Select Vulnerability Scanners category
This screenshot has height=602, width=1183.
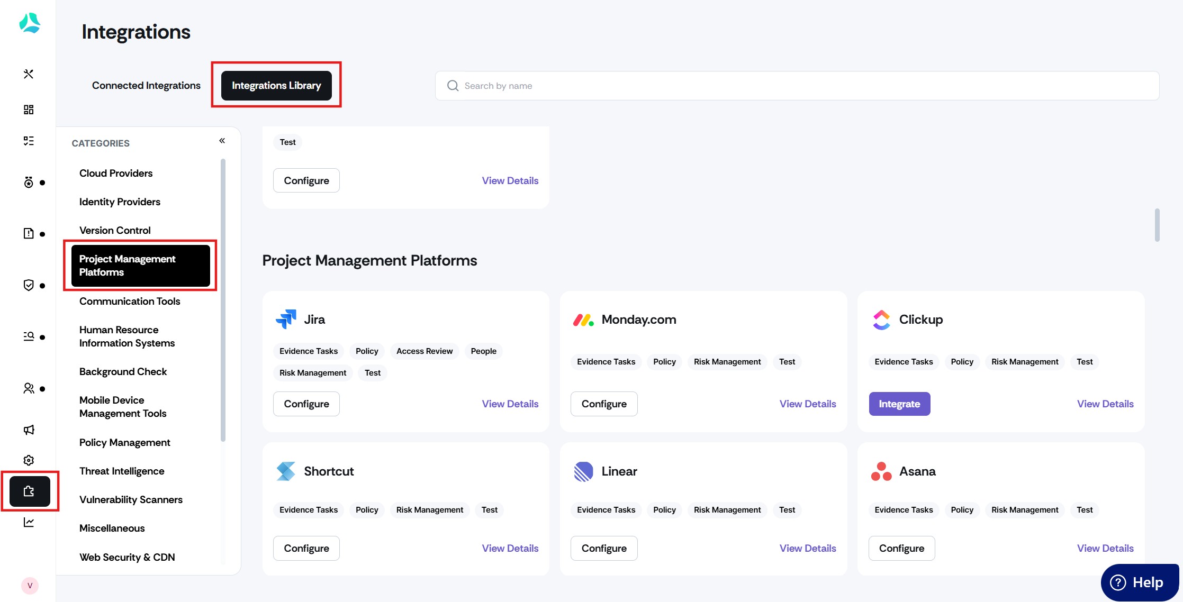click(131, 500)
